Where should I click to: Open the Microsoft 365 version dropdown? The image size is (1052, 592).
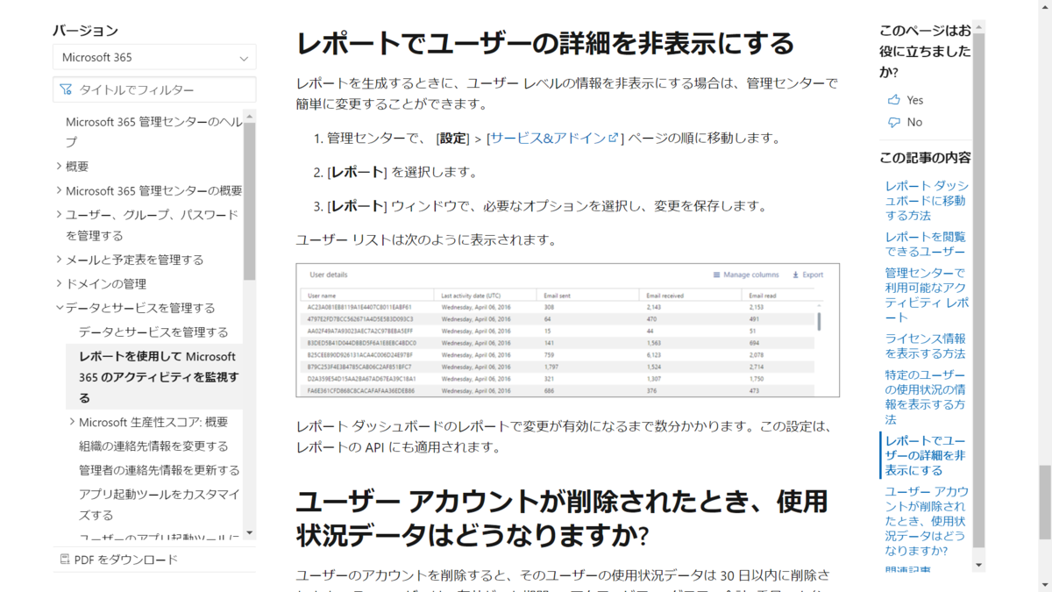[x=154, y=57]
